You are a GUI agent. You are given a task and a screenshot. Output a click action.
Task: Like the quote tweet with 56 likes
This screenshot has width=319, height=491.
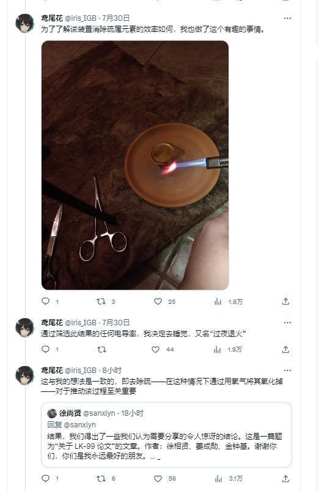(158, 479)
